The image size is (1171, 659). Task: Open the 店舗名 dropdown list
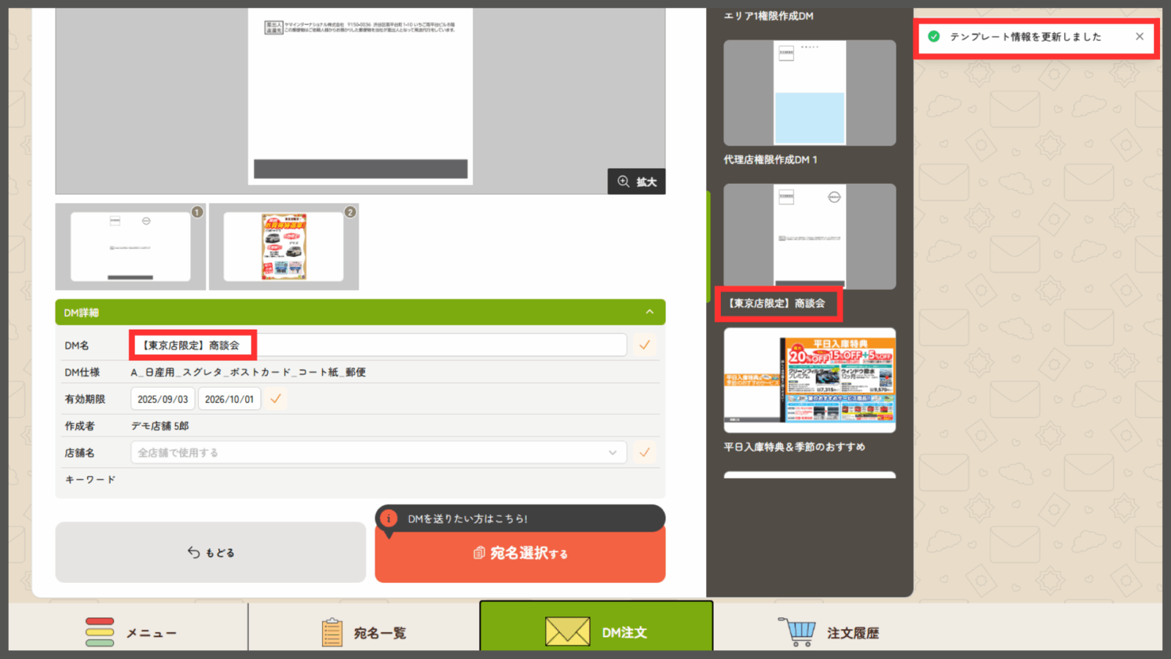[378, 453]
